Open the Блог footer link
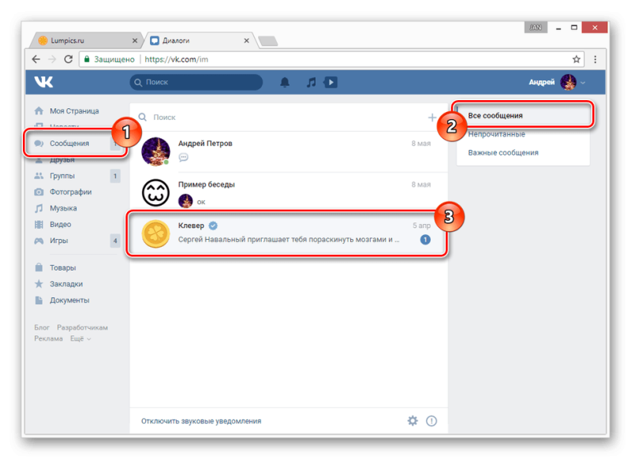This screenshot has height=459, width=631. tap(42, 327)
